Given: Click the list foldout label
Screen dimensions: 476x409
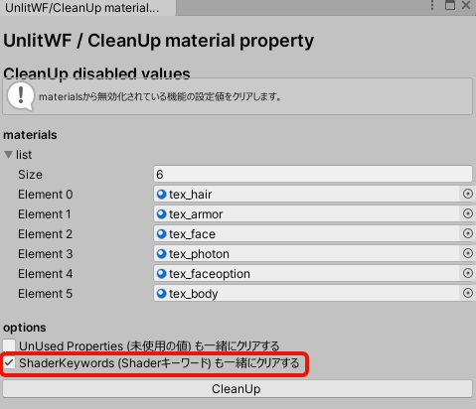Looking at the screenshot, I should click(24, 155).
